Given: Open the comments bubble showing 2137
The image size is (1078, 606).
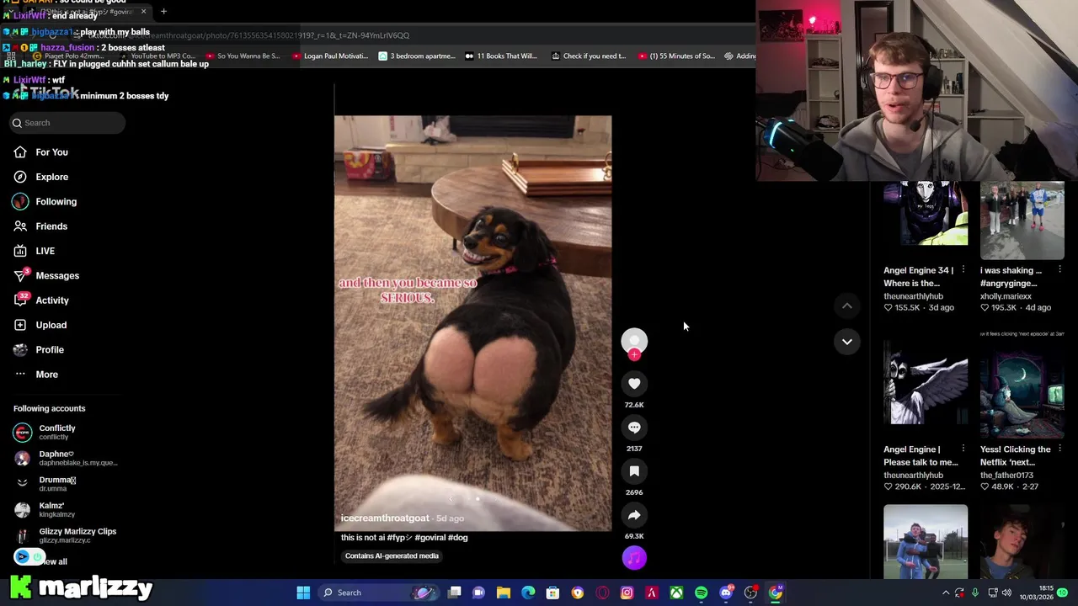Looking at the screenshot, I should (x=634, y=428).
